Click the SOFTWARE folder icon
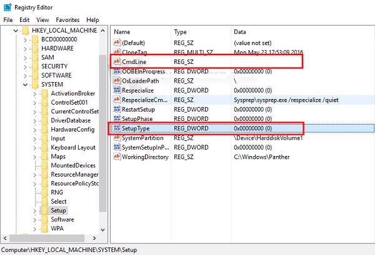The width and height of the screenshot is (375, 255). pyautogui.click(x=35, y=75)
